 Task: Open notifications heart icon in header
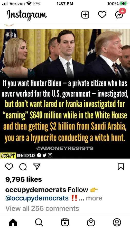point(102,15)
